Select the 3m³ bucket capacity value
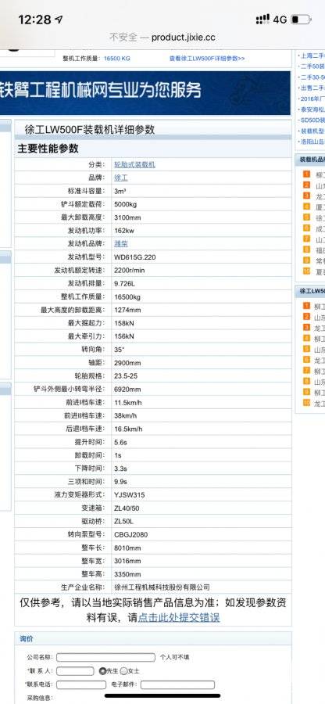This screenshot has height=704, width=325. 120,192
